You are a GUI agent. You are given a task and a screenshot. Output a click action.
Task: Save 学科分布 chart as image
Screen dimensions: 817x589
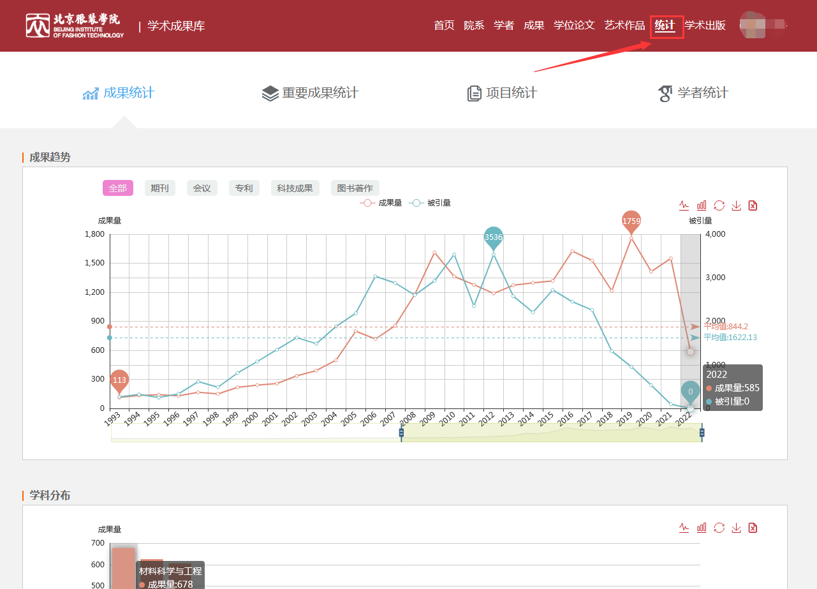coord(736,528)
